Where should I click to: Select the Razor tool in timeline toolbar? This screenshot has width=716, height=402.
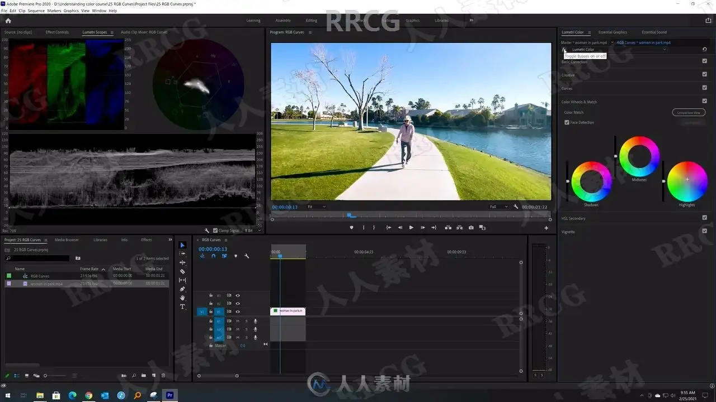(x=182, y=271)
